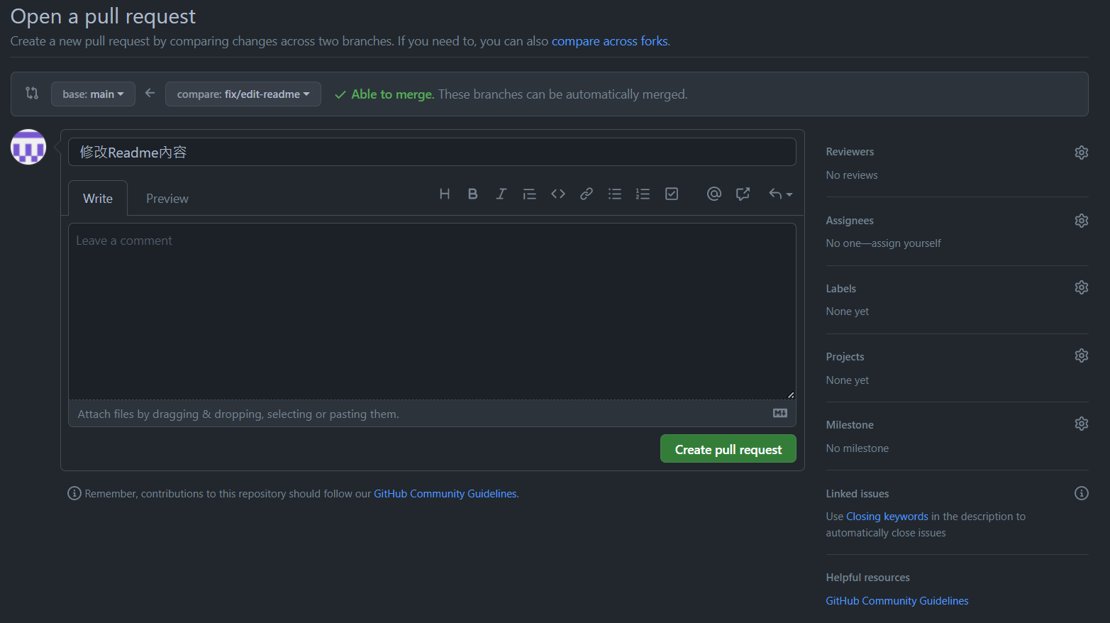Expand the compare: fix/edit-readme dropdown
This screenshot has width=1110, height=623.
click(243, 94)
